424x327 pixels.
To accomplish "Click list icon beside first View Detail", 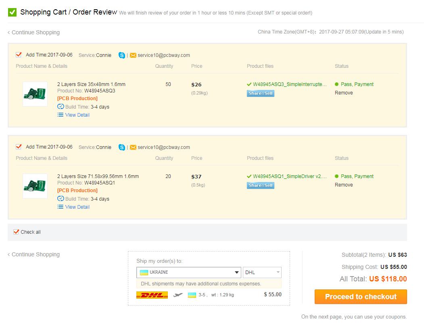I will (x=61, y=115).
